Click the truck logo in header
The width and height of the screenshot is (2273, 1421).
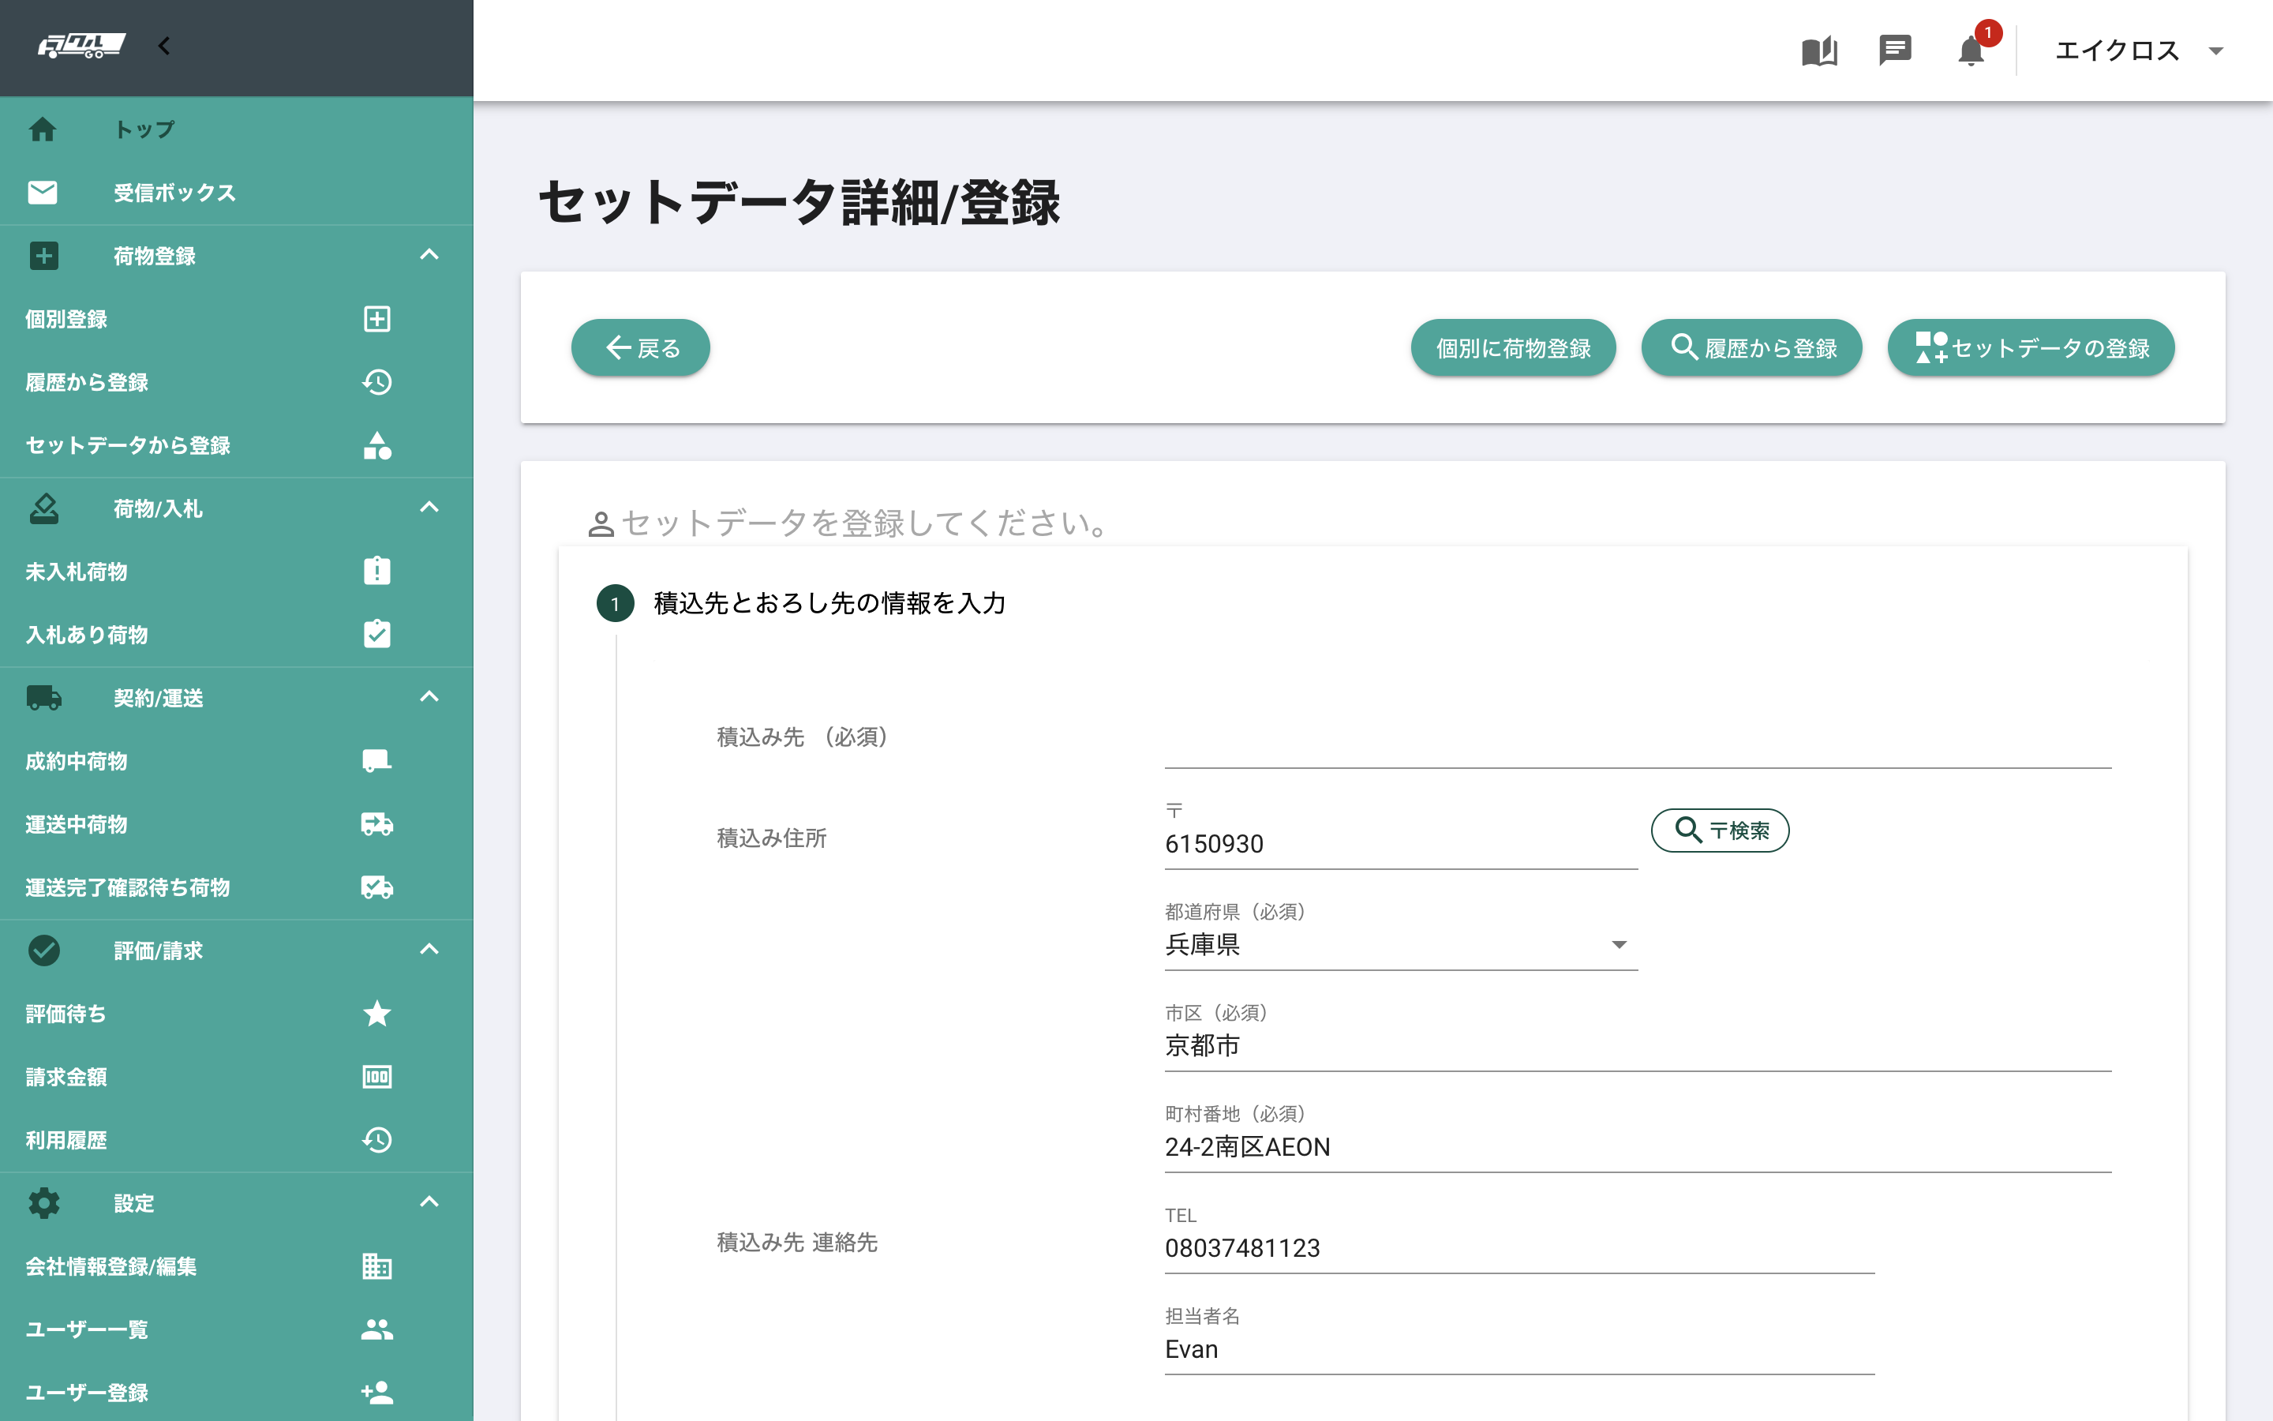[82, 46]
